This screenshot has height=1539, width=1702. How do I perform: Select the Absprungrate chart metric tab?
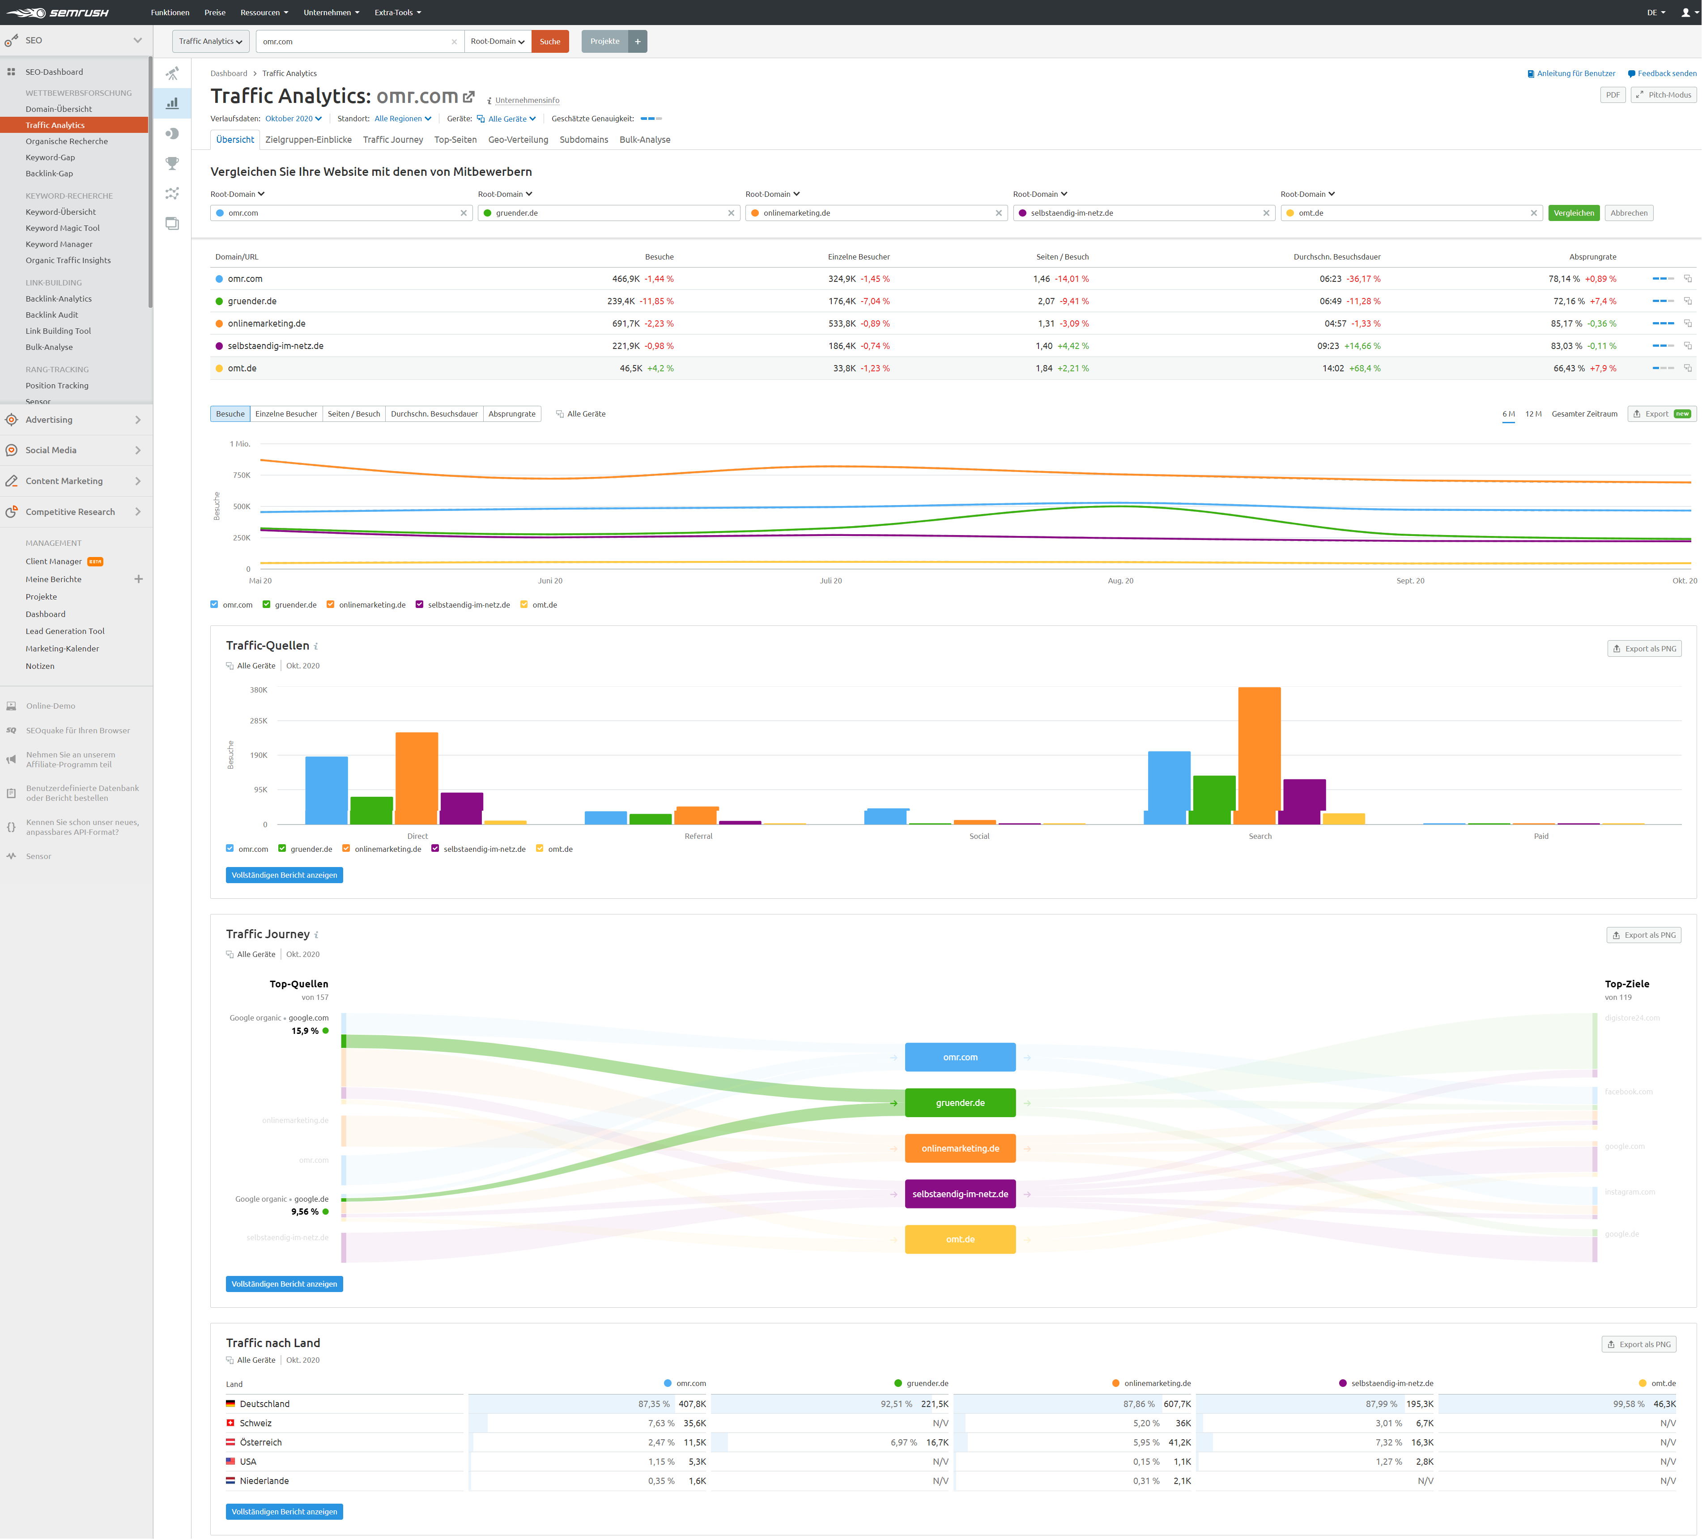tap(511, 414)
